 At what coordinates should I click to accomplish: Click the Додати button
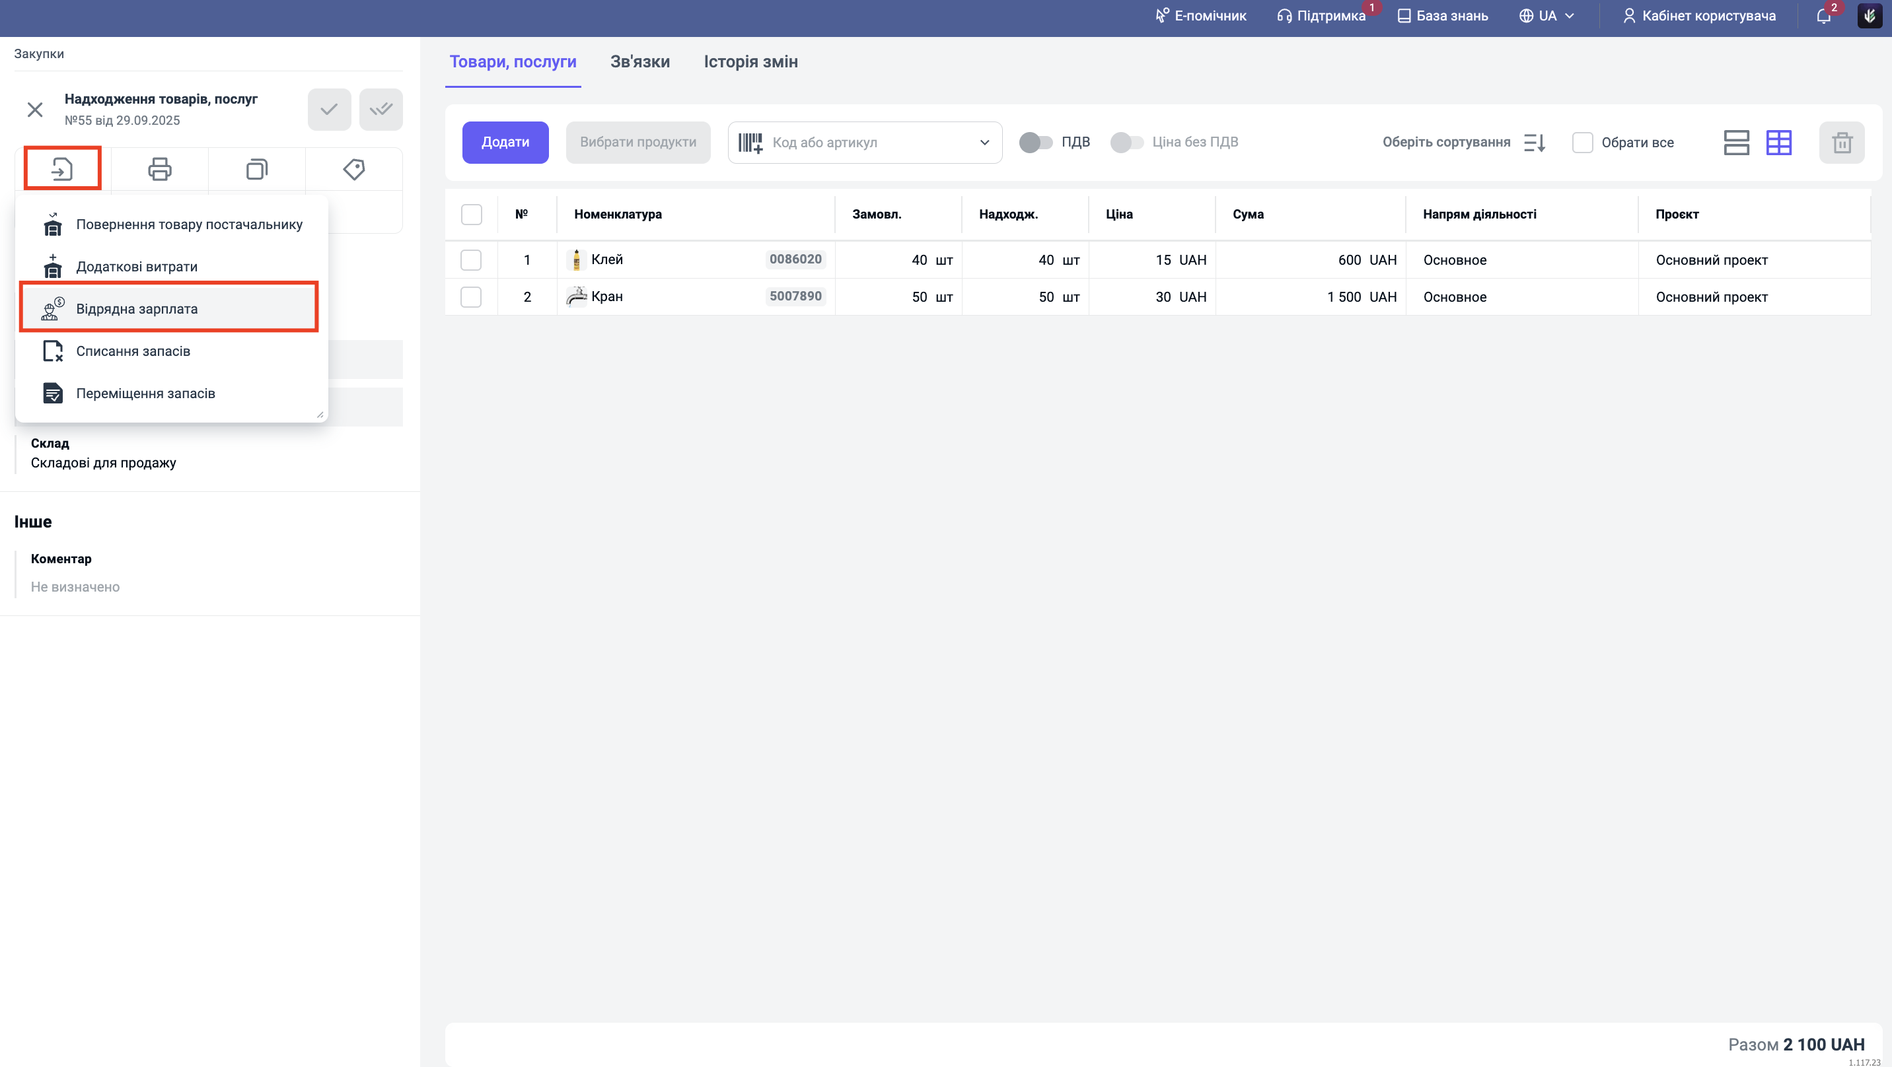pyautogui.click(x=505, y=143)
